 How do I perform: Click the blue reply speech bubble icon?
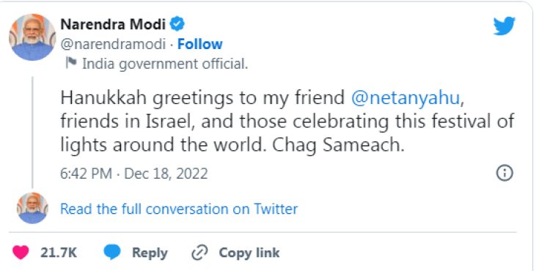[112, 253]
